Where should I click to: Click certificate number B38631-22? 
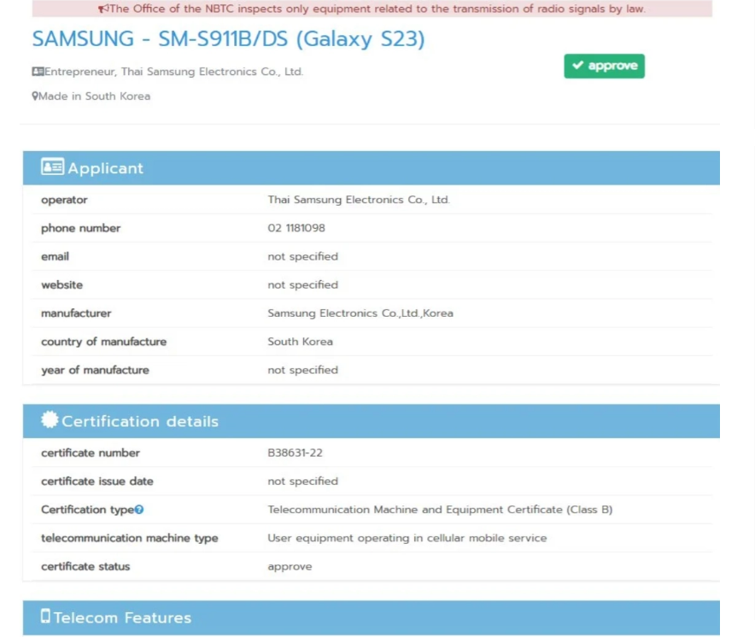tap(296, 453)
